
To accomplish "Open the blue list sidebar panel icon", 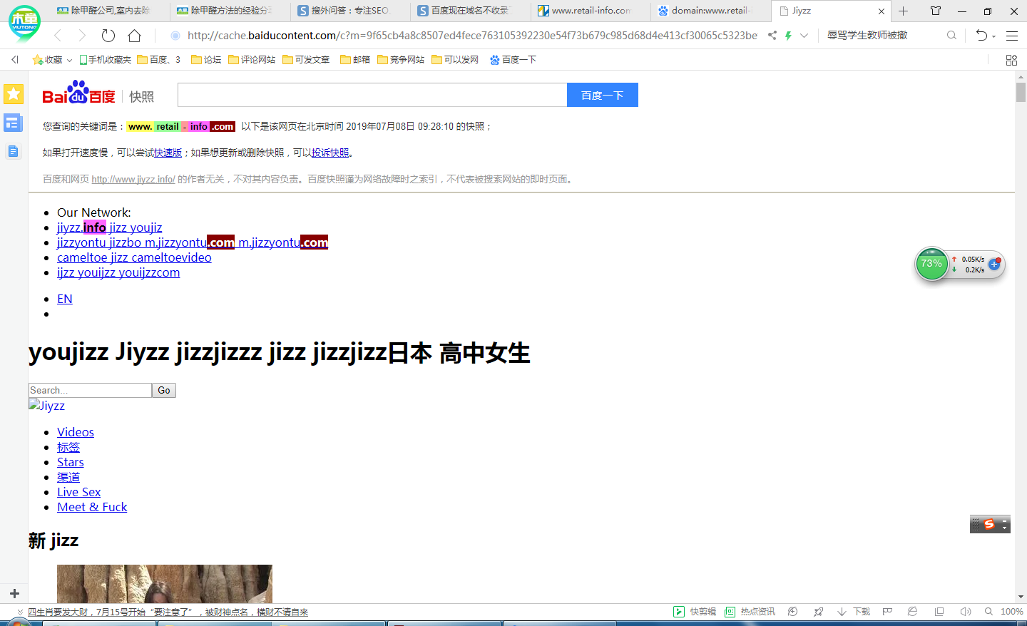I will point(13,123).
